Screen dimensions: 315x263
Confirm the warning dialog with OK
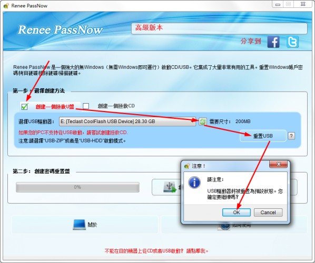pyautogui.click(x=236, y=213)
